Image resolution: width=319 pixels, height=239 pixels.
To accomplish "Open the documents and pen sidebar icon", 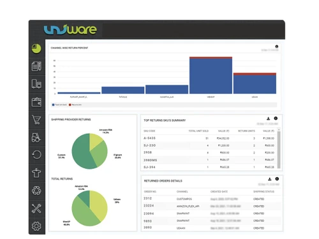I will [x=36, y=66].
